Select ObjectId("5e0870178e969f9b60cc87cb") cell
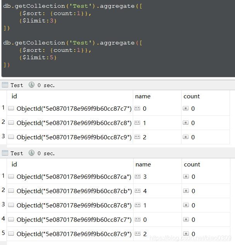 [74, 191]
